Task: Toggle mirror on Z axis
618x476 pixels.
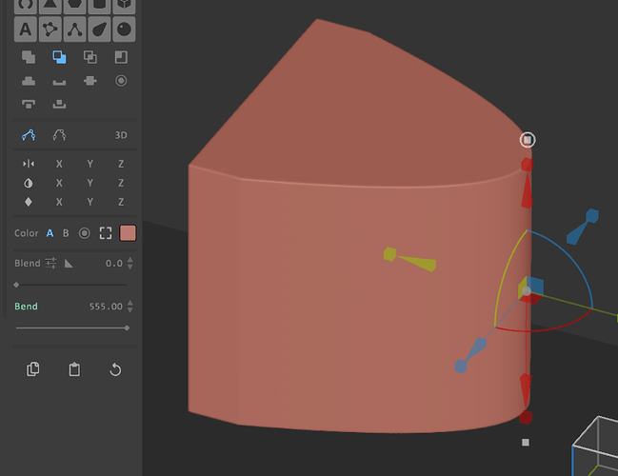Action: tap(121, 164)
